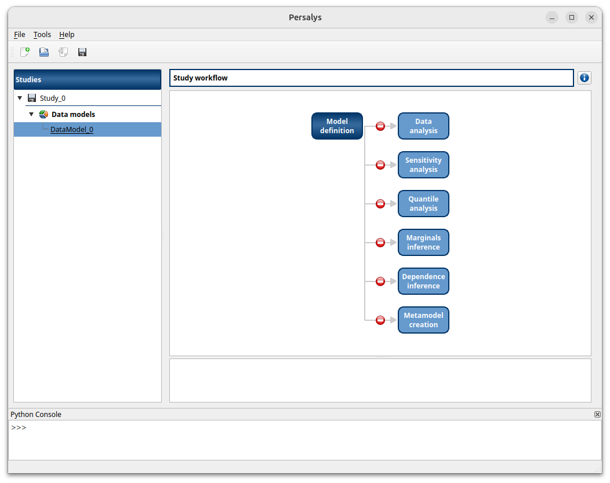Image resolution: width=610 pixels, height=483 pixels.
Task: Select DataModel_0 in the Studies tree
Action: point(71,129)
